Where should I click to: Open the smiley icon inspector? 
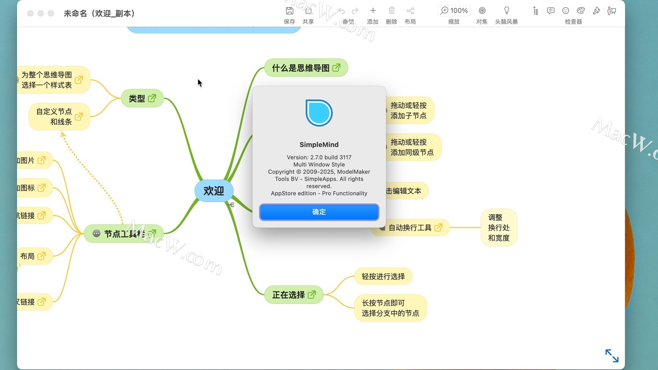pyautogui.click(x=566, y=11)
